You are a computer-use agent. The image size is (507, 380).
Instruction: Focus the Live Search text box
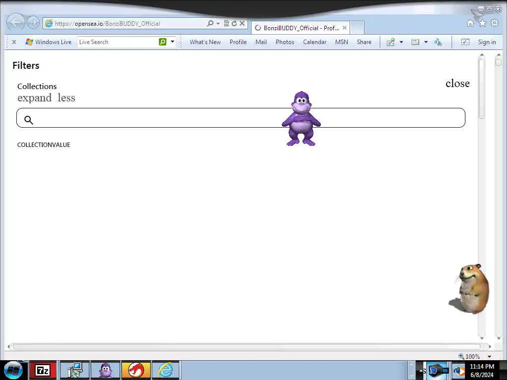(118, 42)
